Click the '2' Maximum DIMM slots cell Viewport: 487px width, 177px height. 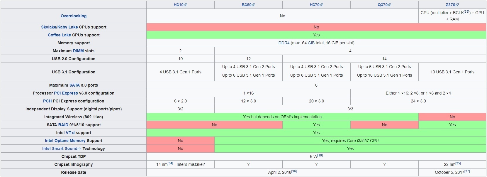[180, 51]
